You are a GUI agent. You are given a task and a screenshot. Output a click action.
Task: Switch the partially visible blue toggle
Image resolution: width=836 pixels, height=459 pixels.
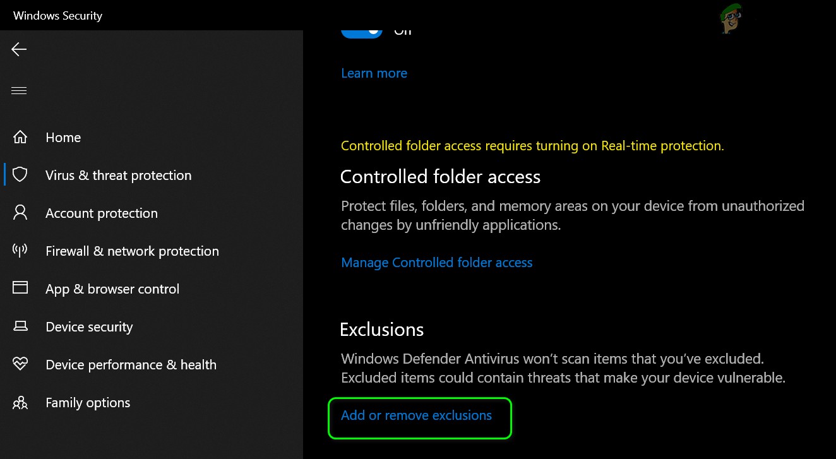362,30
